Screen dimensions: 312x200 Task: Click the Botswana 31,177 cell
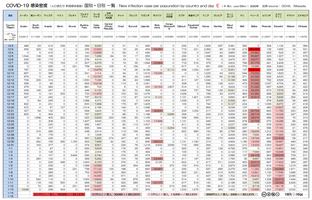[157, 183]
